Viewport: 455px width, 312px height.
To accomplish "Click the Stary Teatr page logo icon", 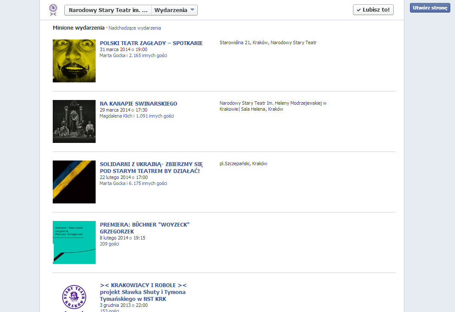I will pos(53,10).
